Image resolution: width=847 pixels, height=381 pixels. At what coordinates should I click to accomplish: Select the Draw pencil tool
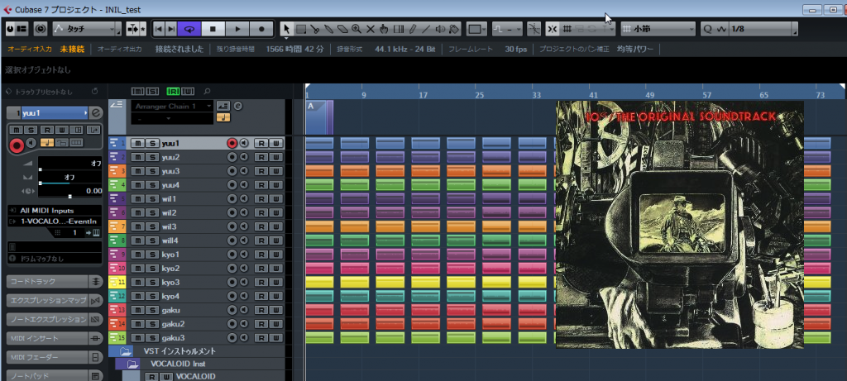point(412,29)
